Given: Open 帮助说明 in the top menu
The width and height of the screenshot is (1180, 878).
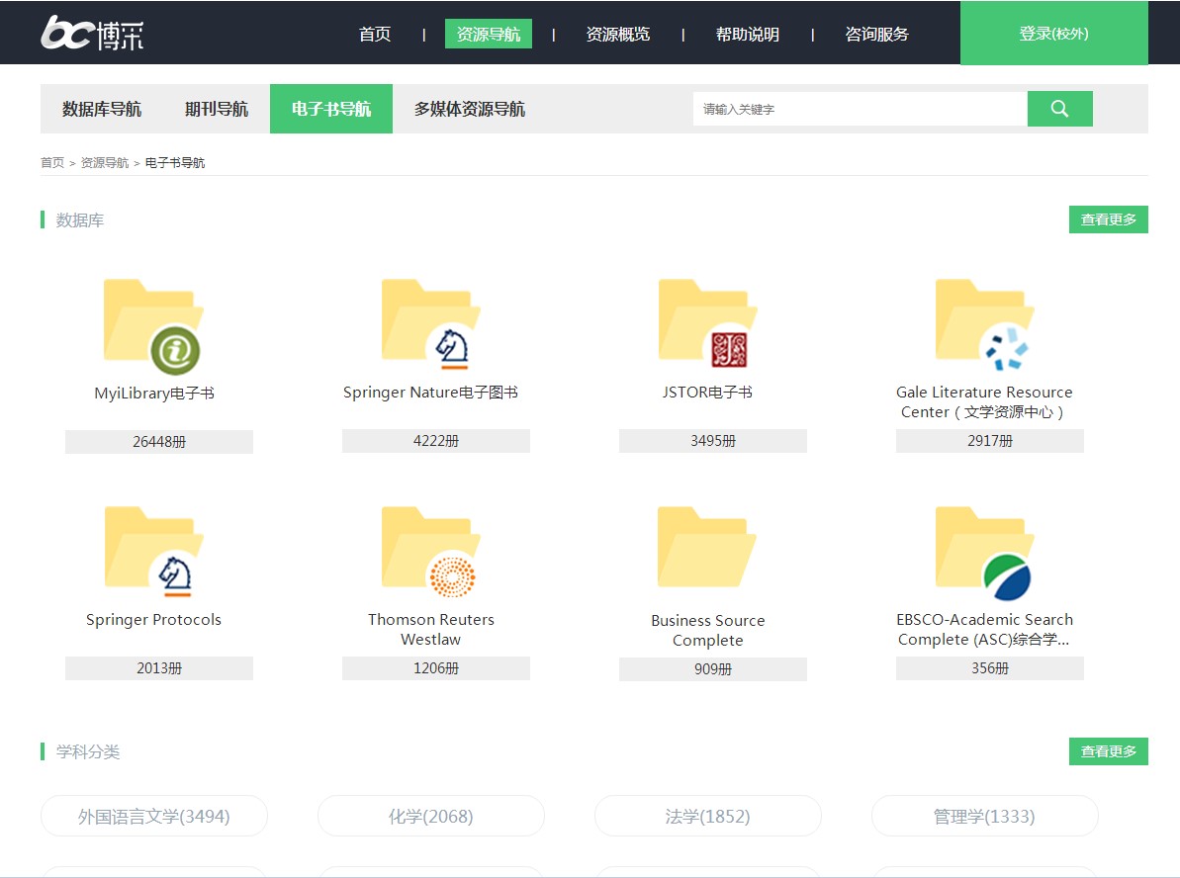Looking at the screenshot, I should coord(748,34).
